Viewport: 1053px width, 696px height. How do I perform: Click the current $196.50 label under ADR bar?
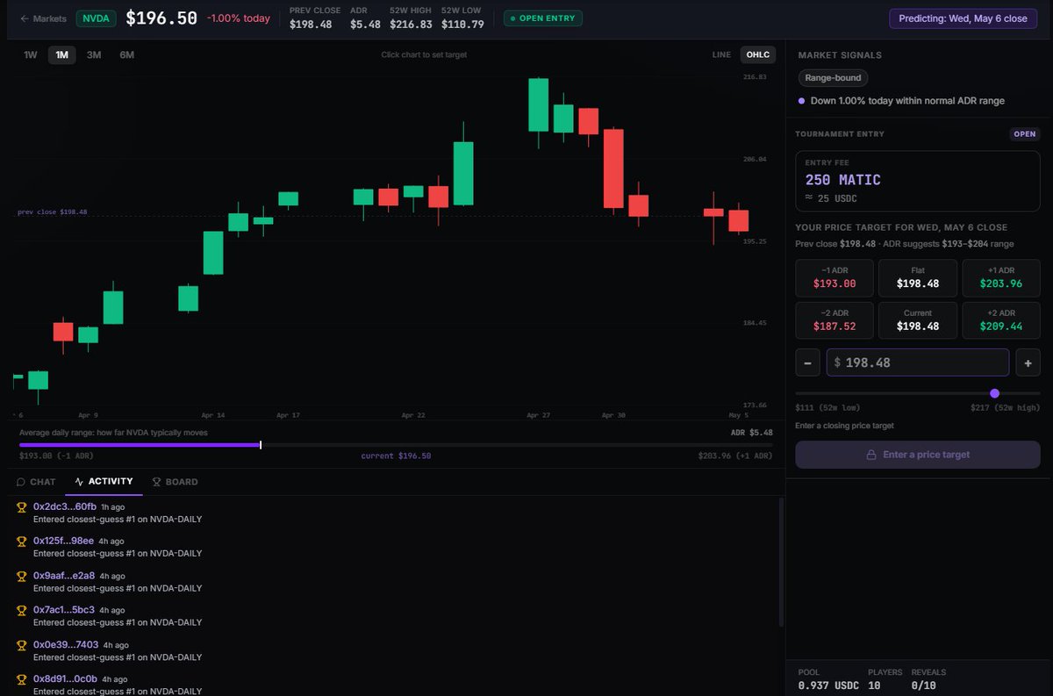pos(396,456)
